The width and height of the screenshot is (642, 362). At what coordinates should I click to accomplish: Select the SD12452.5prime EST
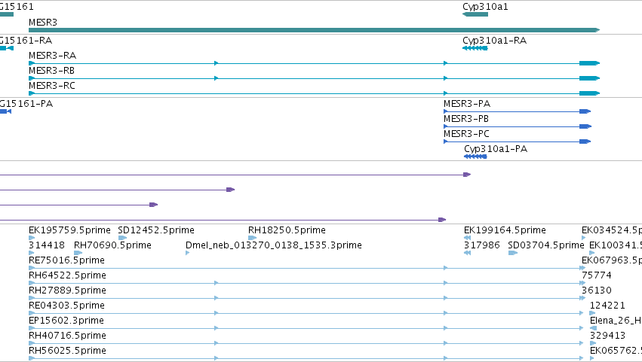pos(122,238)
